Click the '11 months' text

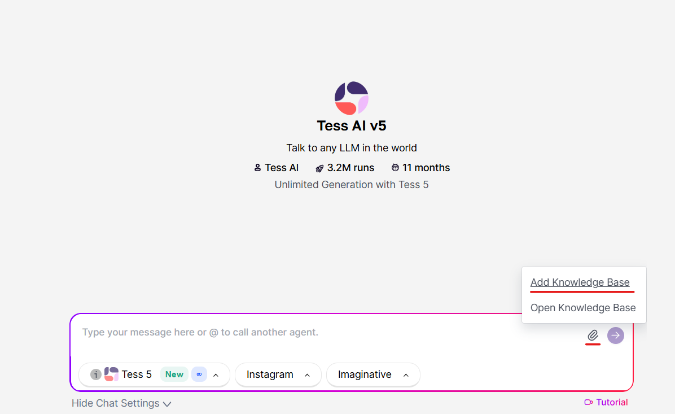point(426,168)
